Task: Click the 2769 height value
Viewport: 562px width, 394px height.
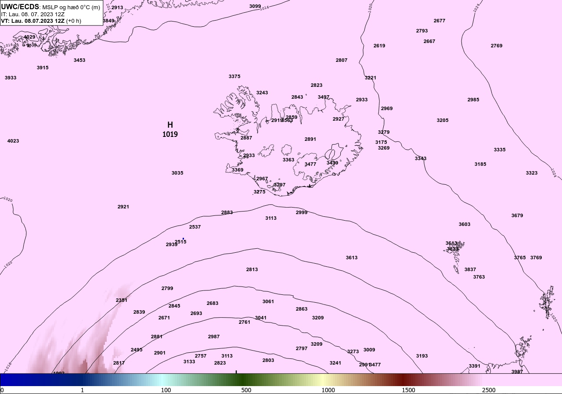Action: (x=497, y=46)
